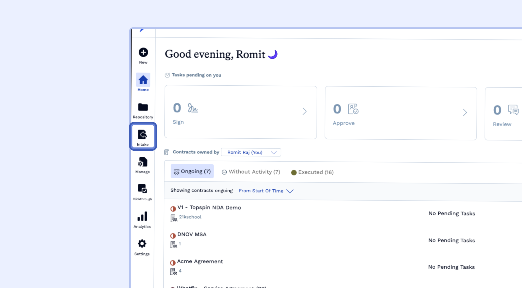522x288 pixels.
Task: Open the Settings gear icon
Action: (142, 244)
